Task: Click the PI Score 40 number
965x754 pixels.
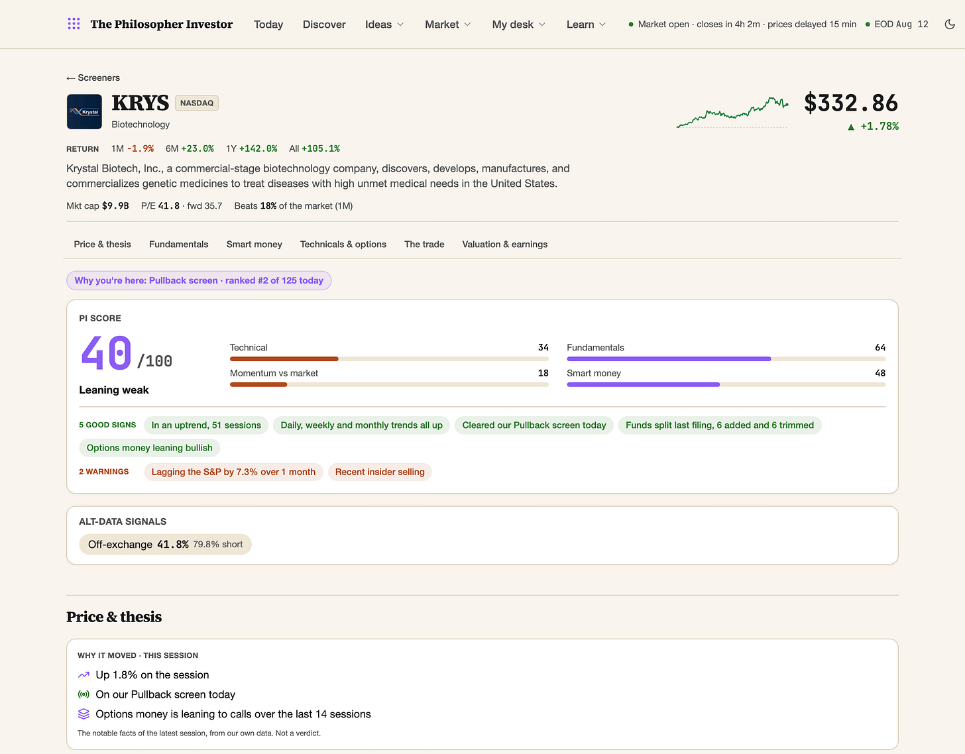Action: [106, 353]
